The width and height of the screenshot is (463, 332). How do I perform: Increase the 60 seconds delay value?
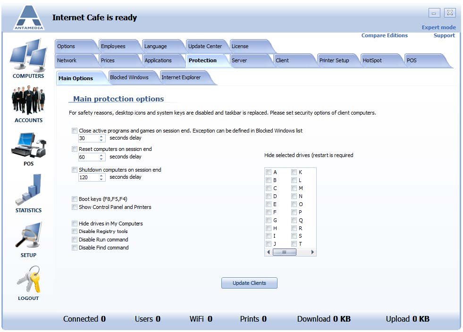click(101, 155)
